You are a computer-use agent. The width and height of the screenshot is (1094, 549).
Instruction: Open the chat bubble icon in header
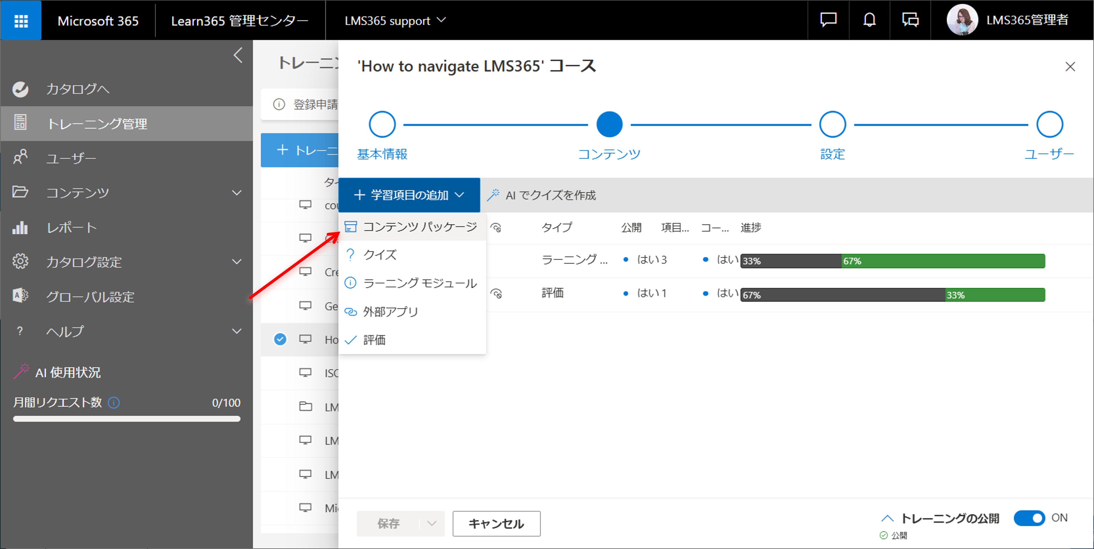828,20
